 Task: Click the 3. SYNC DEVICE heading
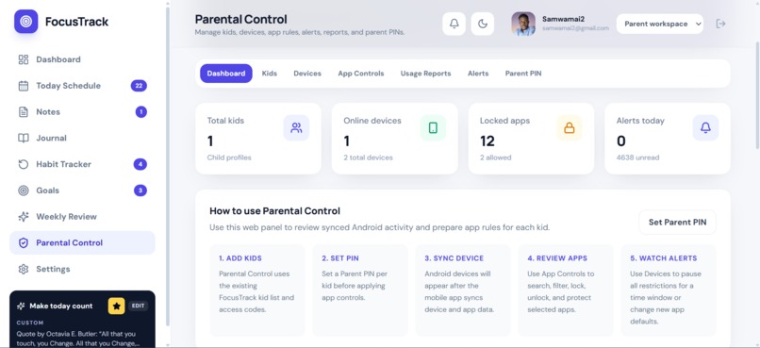pos(454,258)
